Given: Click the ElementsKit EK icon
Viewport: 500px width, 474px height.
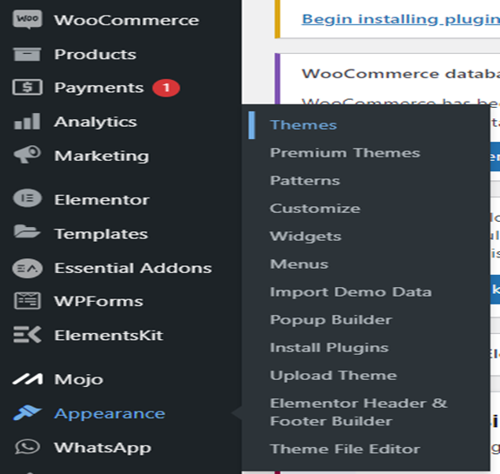Looking at the screenshot, I should point(27,335).
